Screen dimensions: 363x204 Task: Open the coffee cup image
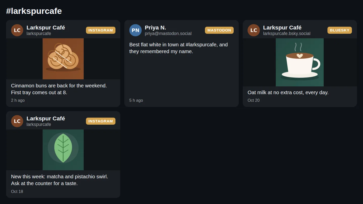coord(300,62)
